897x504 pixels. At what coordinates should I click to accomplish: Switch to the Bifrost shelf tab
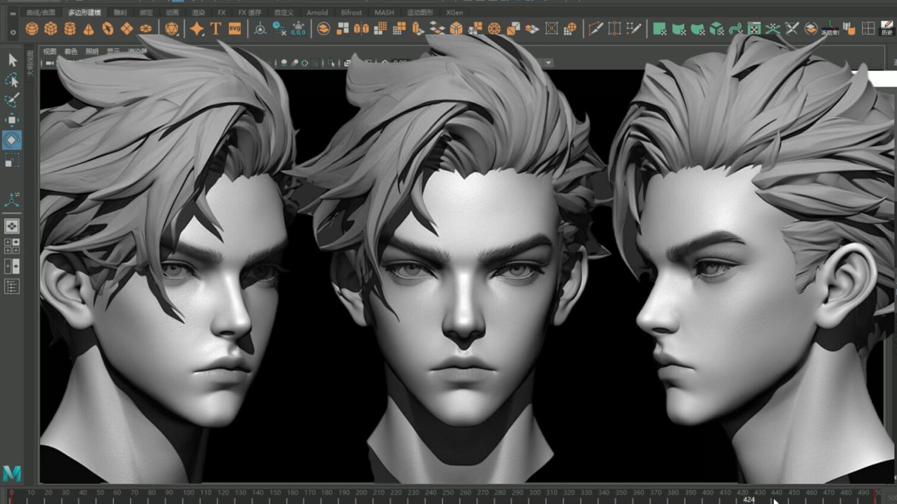coord(351,12)
